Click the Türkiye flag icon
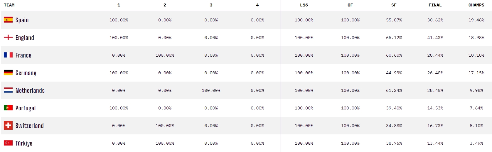Viewport: 492px width, 152px height. click(x=8, y=143)
